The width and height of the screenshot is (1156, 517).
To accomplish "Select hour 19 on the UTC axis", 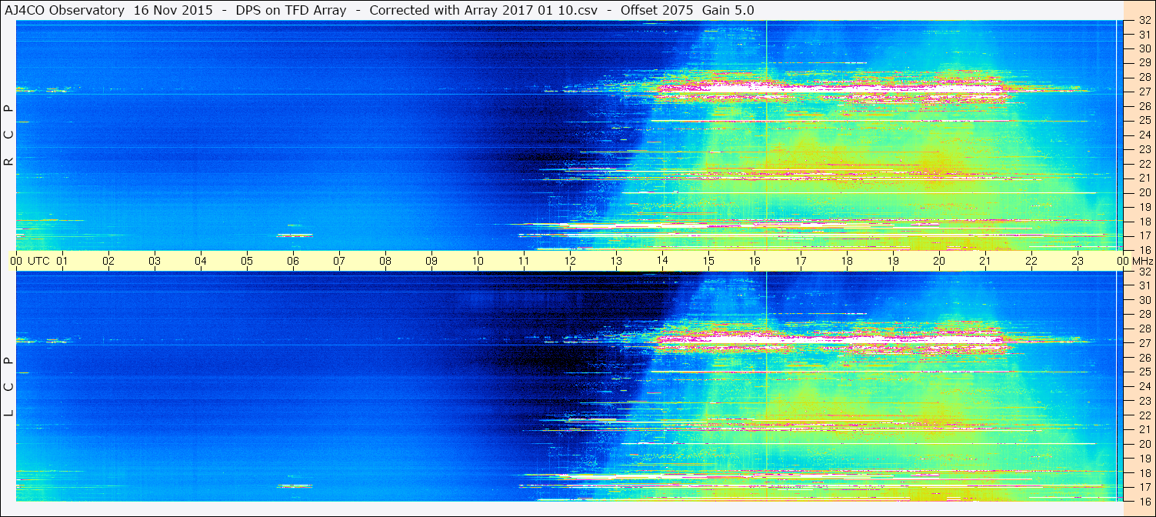I will [893, 261].
